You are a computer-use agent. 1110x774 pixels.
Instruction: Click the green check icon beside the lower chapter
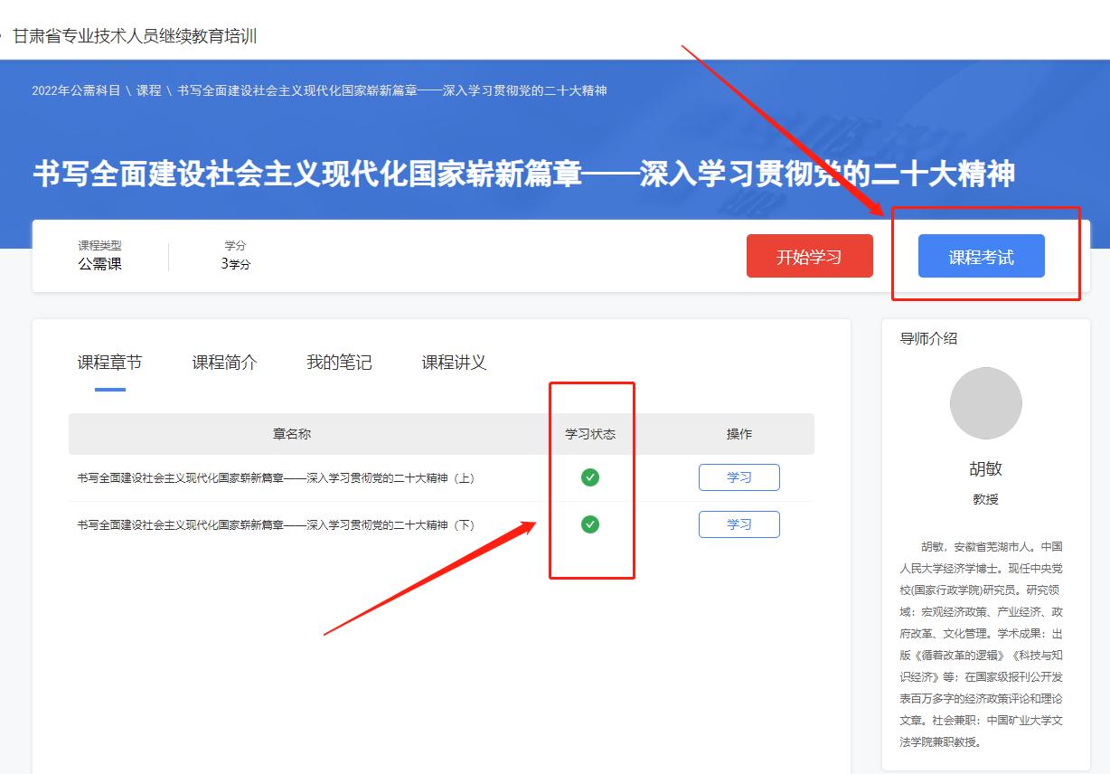click(x=590, y=524)
